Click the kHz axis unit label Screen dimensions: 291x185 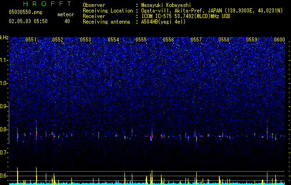tap(4, 37)
